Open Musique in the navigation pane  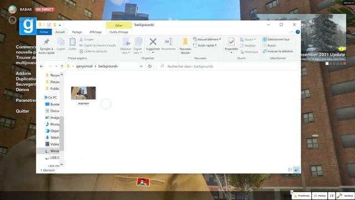coord(52,124)
